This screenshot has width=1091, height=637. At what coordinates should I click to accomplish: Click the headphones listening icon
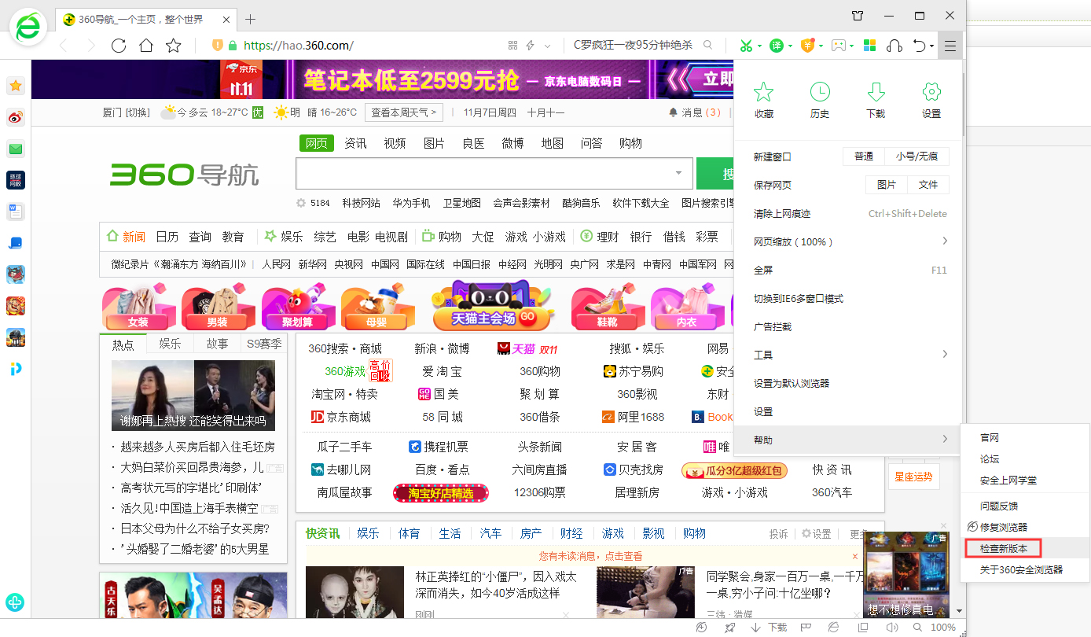[x=894, y=45]
